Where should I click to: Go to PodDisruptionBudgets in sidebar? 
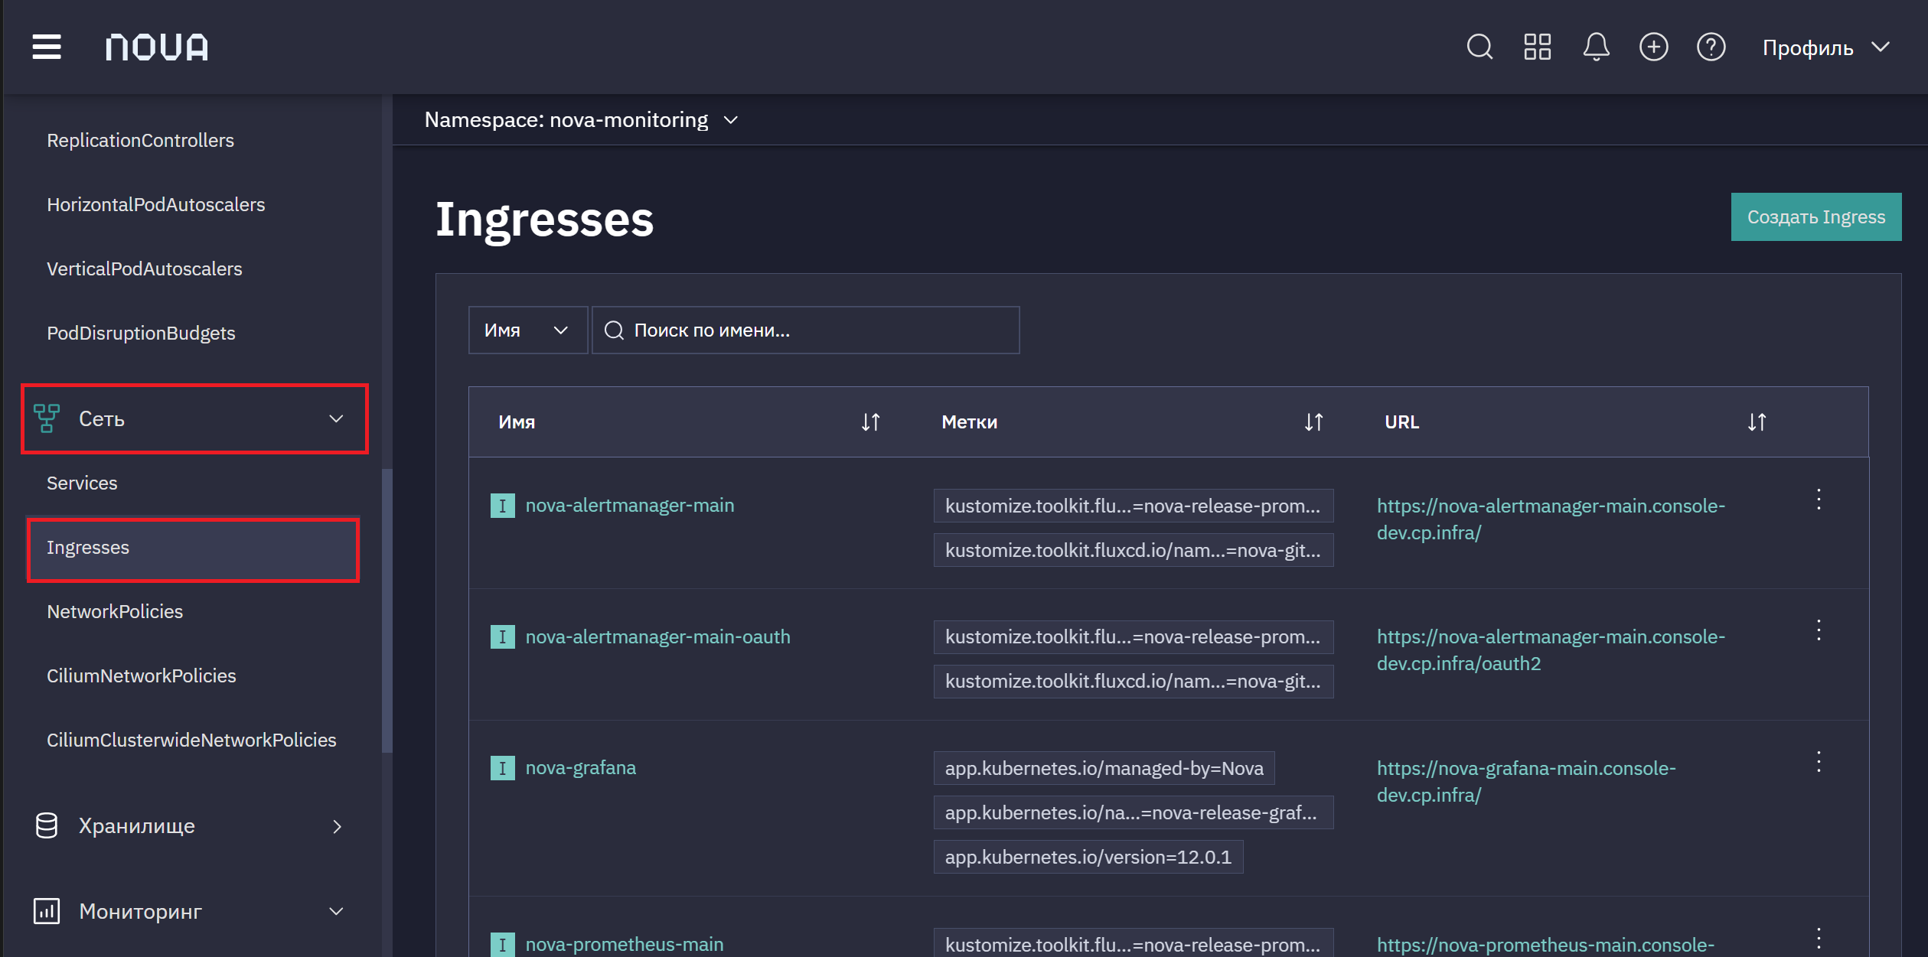(x=141, y=333)
